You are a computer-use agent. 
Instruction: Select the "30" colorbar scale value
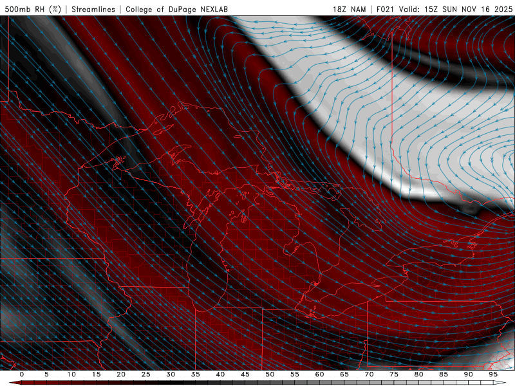point(171,374)
